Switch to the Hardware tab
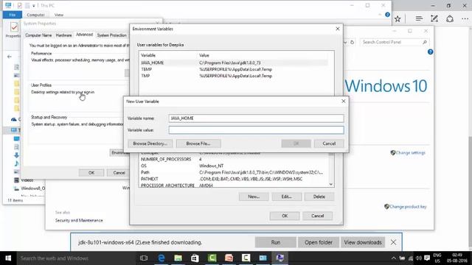This screenshot has height=265, width=472. (64, 35)
